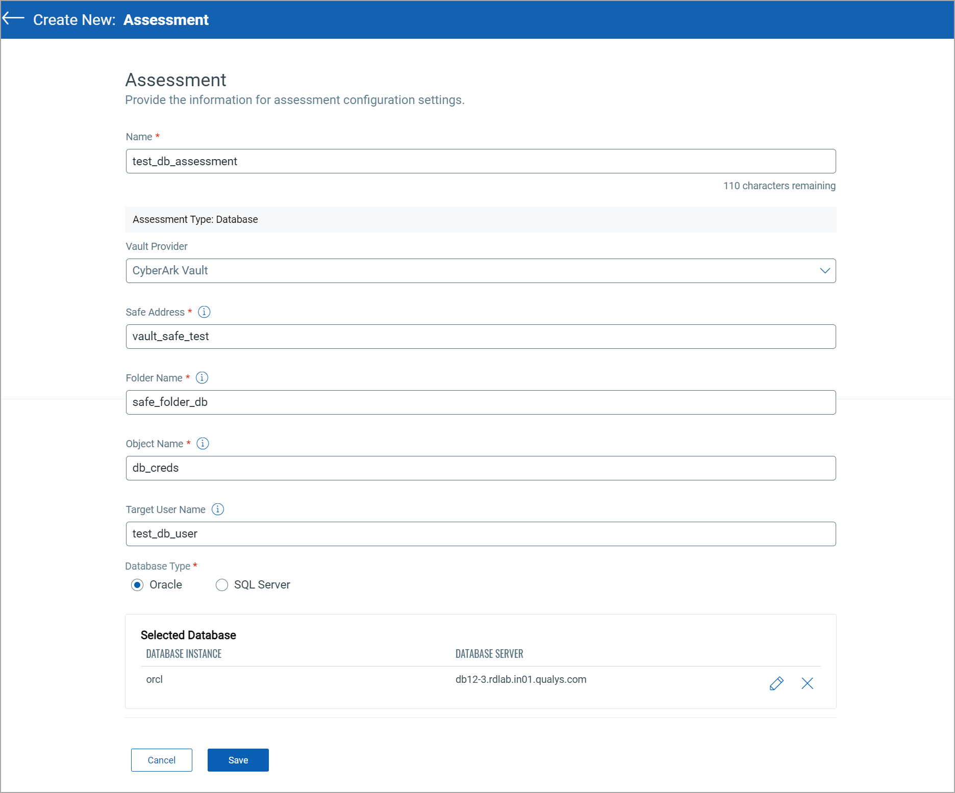The width and height of the screenshot is (955, 793).
Task: Focus the Name field test_db_assessment
Action: (481, 161)
